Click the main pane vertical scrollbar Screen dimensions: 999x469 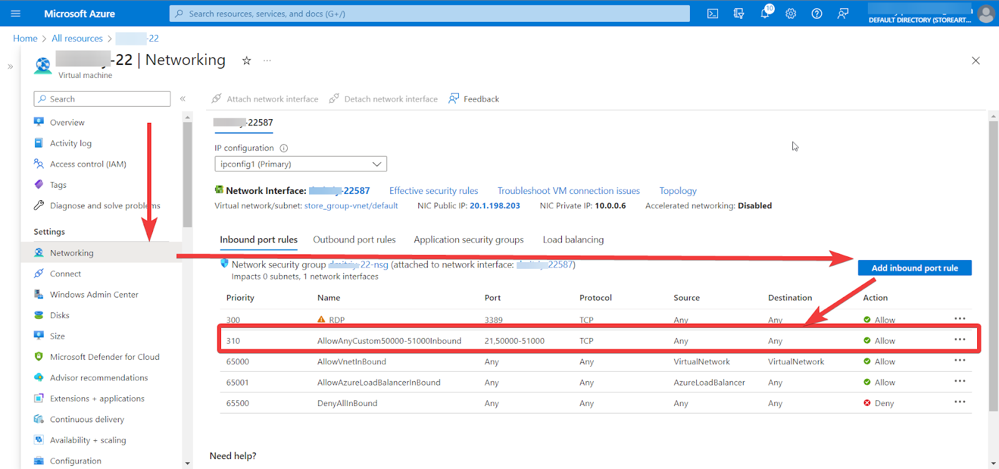993,266
